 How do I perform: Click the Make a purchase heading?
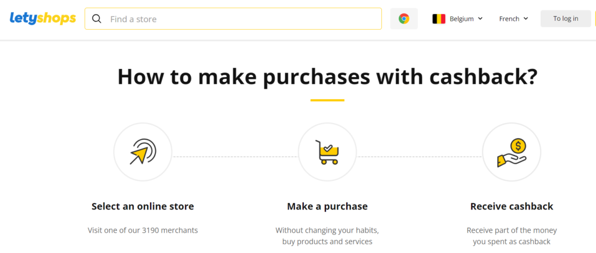tap(327, 207)
